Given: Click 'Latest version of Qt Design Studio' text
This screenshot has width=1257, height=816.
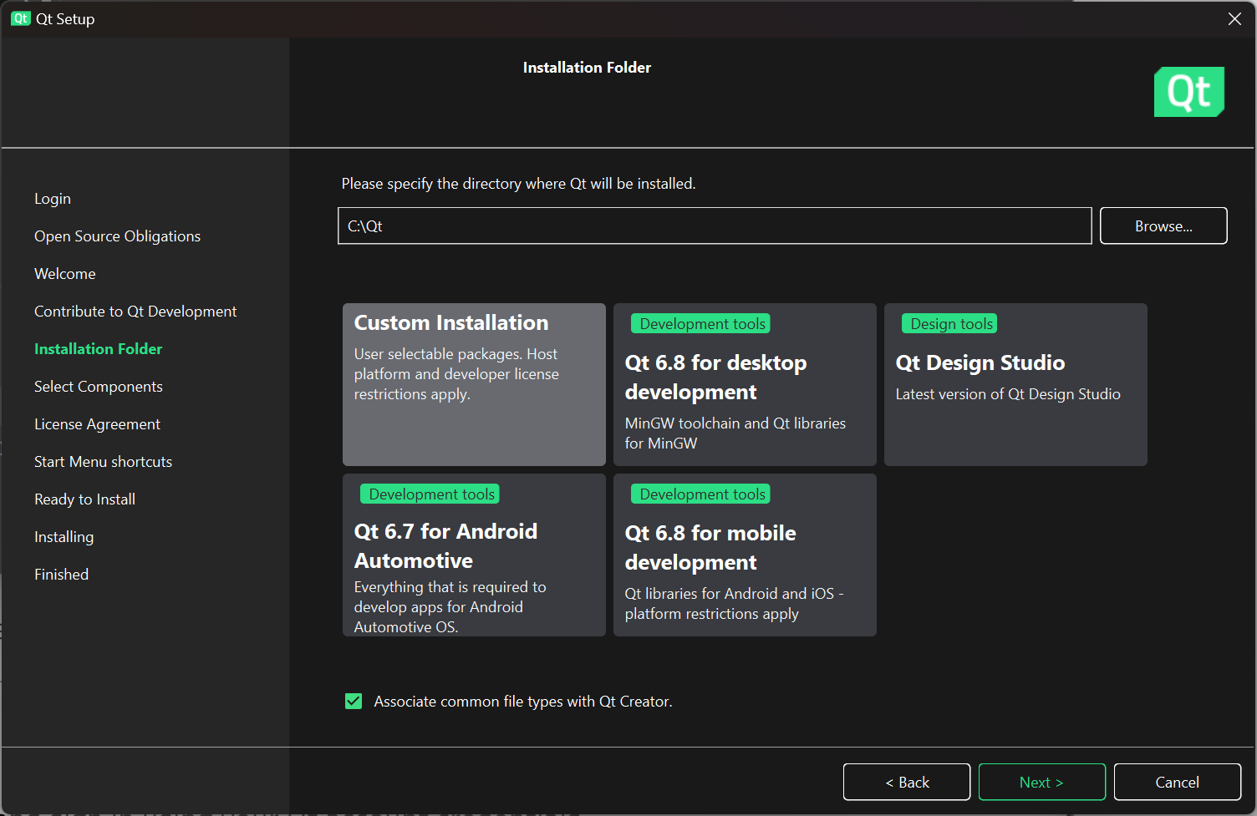Looking at the screenshot, I should [x=1008, y=394].
